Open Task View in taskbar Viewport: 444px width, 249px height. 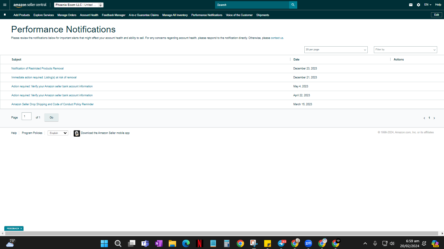[x=132, y=243]
